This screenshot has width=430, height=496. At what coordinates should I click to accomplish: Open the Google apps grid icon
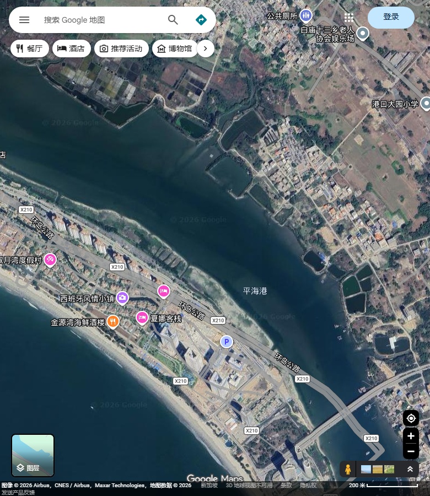click(348, 18)
